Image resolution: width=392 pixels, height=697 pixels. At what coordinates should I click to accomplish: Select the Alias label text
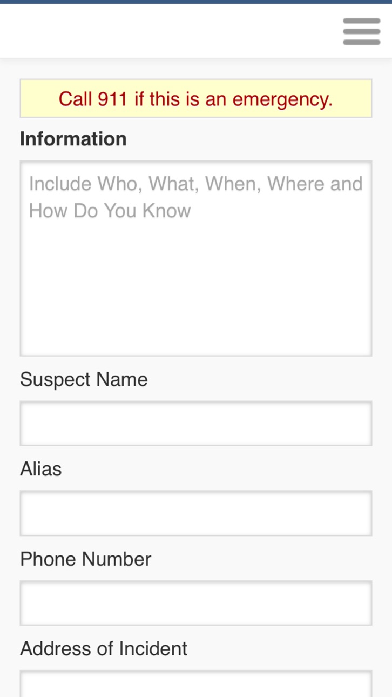[41, 469]
